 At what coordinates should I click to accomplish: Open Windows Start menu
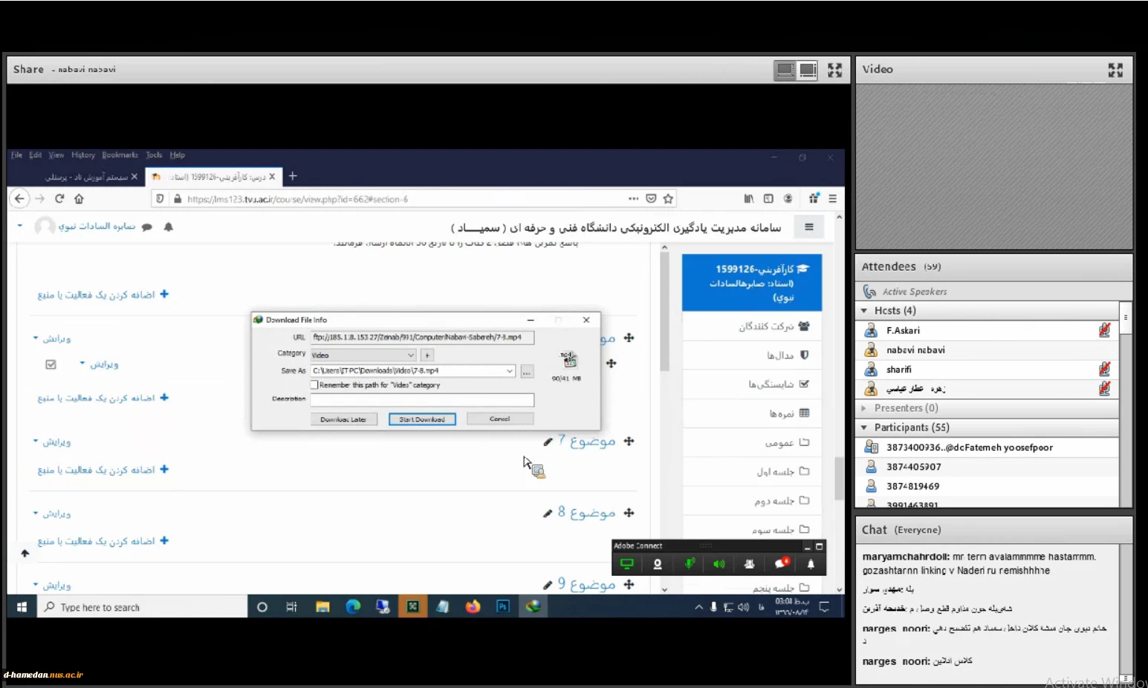pos(22,606)
